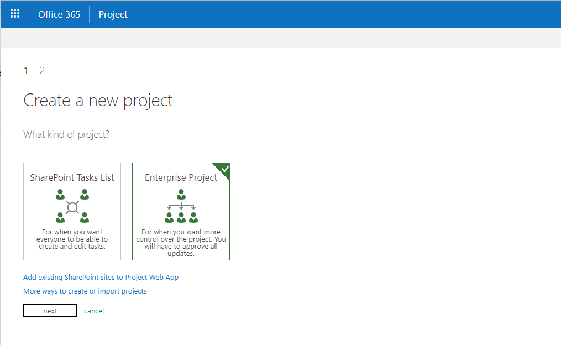
Task: Open More ways to create or import projects
Action: point(85,291)
